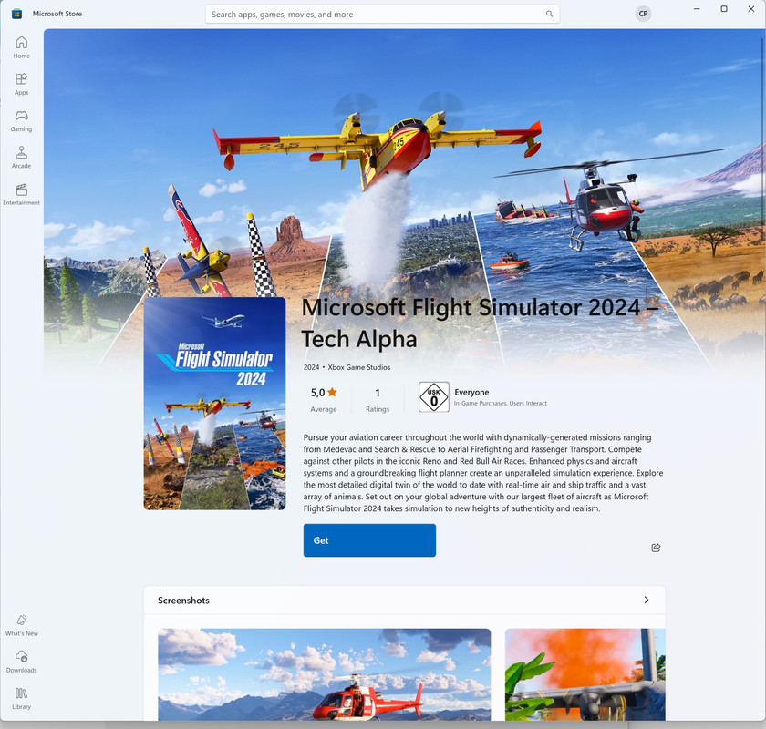Click In-Game Purchases, Users Interact text
The image size is (766, 729).
(x=501, y=404)
